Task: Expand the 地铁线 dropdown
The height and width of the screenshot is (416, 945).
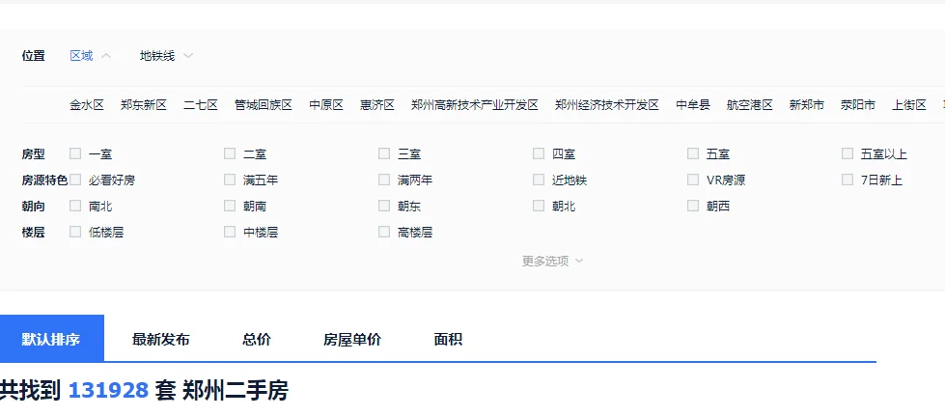Action: (x=166, y=56)
